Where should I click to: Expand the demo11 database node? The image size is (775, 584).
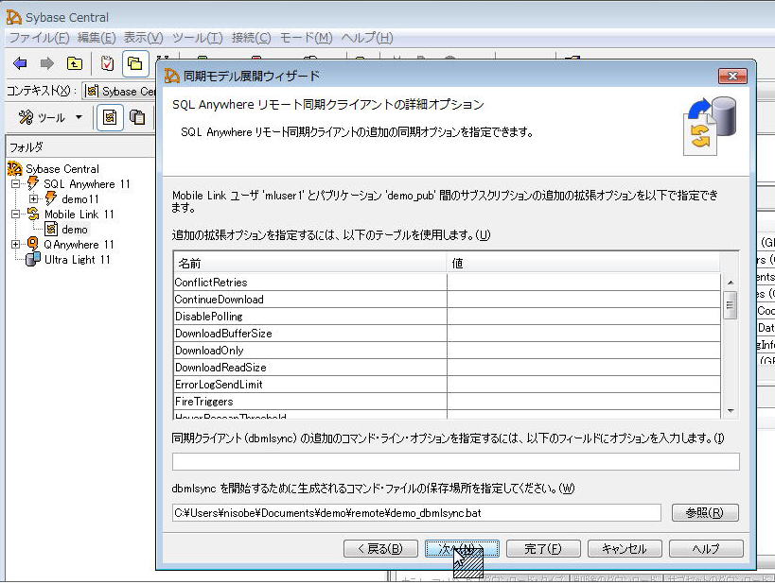33,199
